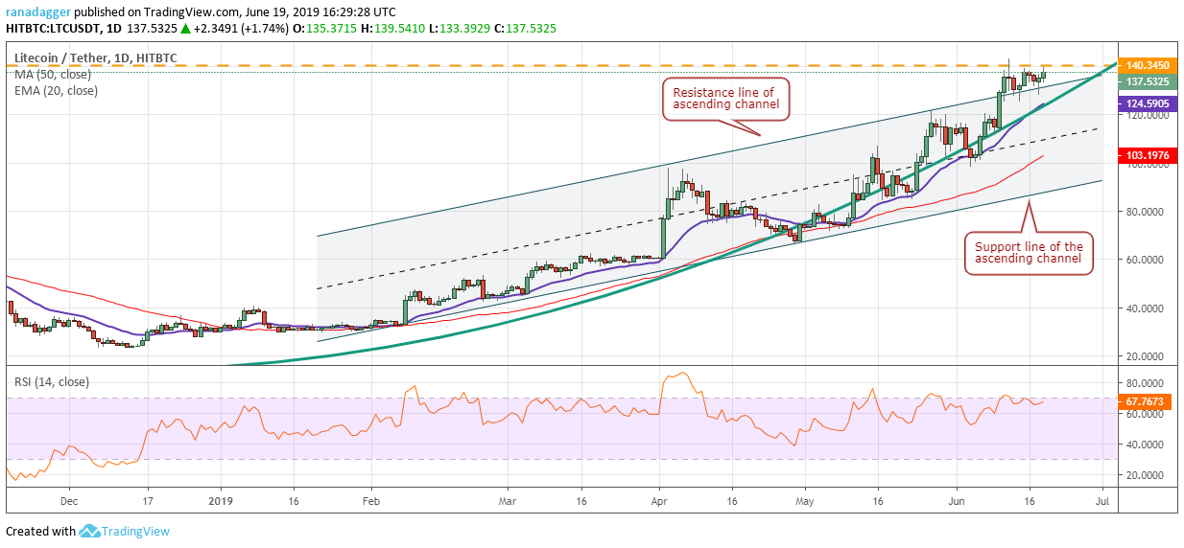
Task: Click the 'Support line of the ascending channel' callout
Action: 1028,254
